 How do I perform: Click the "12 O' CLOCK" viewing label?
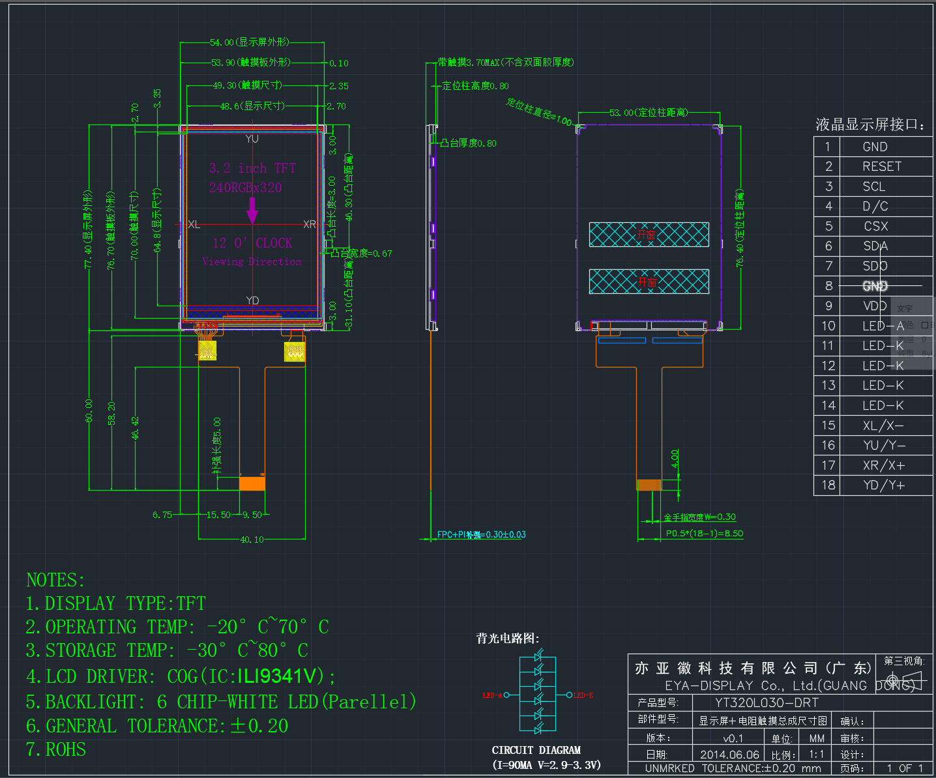coord(252,243)
